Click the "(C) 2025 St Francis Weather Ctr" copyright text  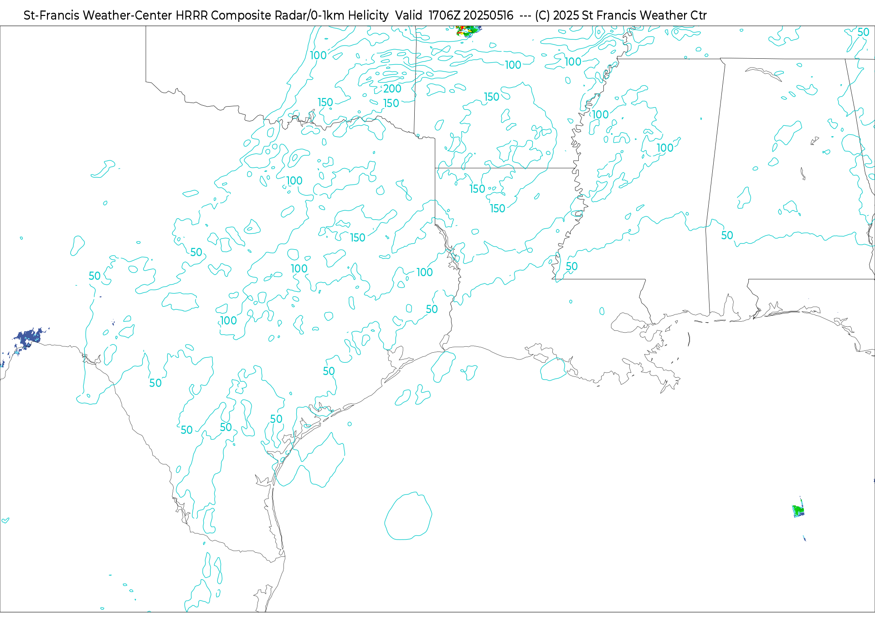tap(621, 15)
